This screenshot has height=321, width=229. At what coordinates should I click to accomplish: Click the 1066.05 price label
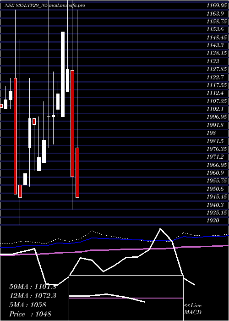(217, 165)
